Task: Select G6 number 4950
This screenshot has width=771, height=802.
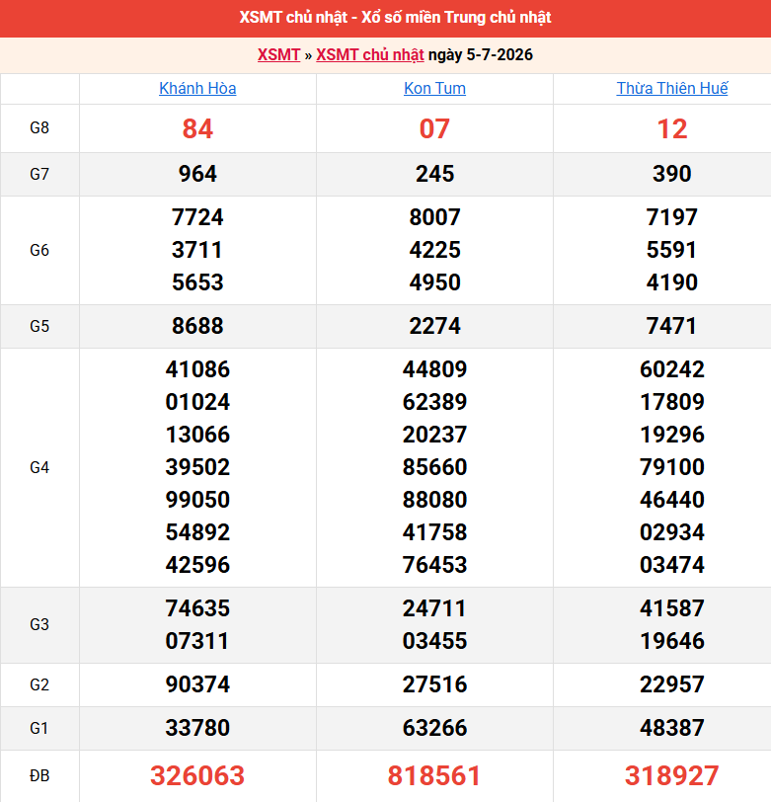Action: [434, 282]
